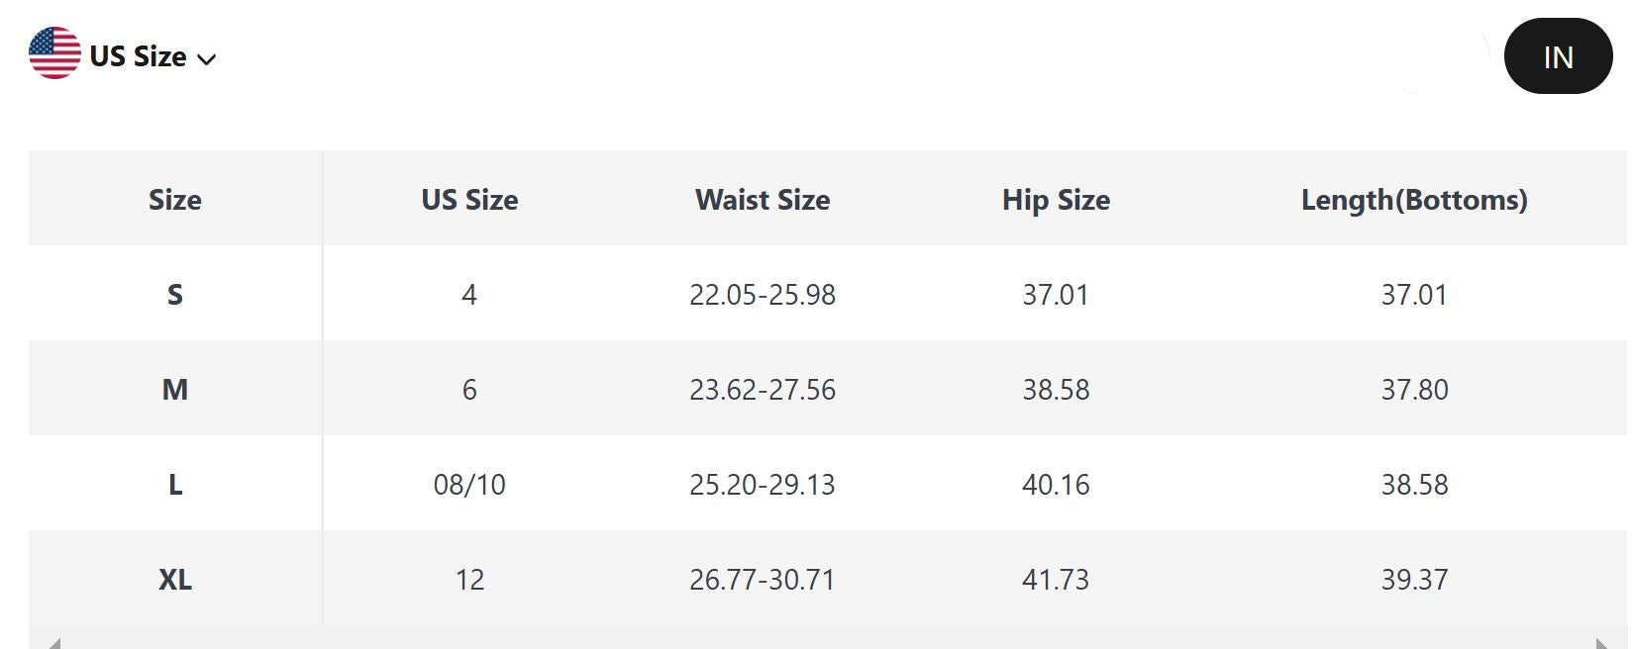
Task: Click the Waist Size column header
Action: (763, 200)
